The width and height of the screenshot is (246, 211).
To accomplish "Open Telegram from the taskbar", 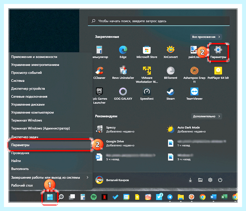I will [x=170, y=197].
